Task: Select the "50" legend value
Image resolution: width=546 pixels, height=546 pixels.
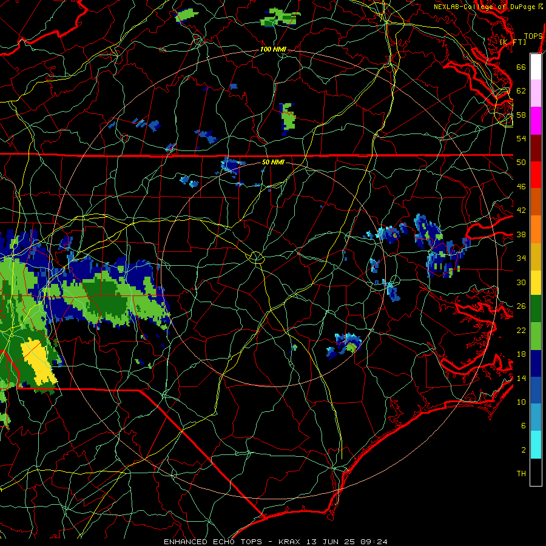Action: [x=521, y=163]
